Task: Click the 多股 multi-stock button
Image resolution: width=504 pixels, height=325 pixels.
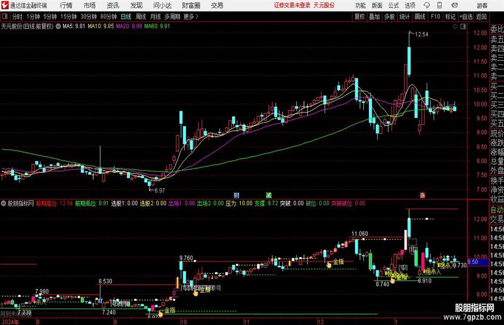Action: 389,17
